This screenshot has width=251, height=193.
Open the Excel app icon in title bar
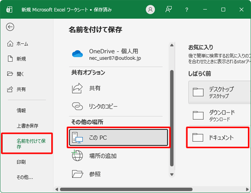[x=10, y=10]
